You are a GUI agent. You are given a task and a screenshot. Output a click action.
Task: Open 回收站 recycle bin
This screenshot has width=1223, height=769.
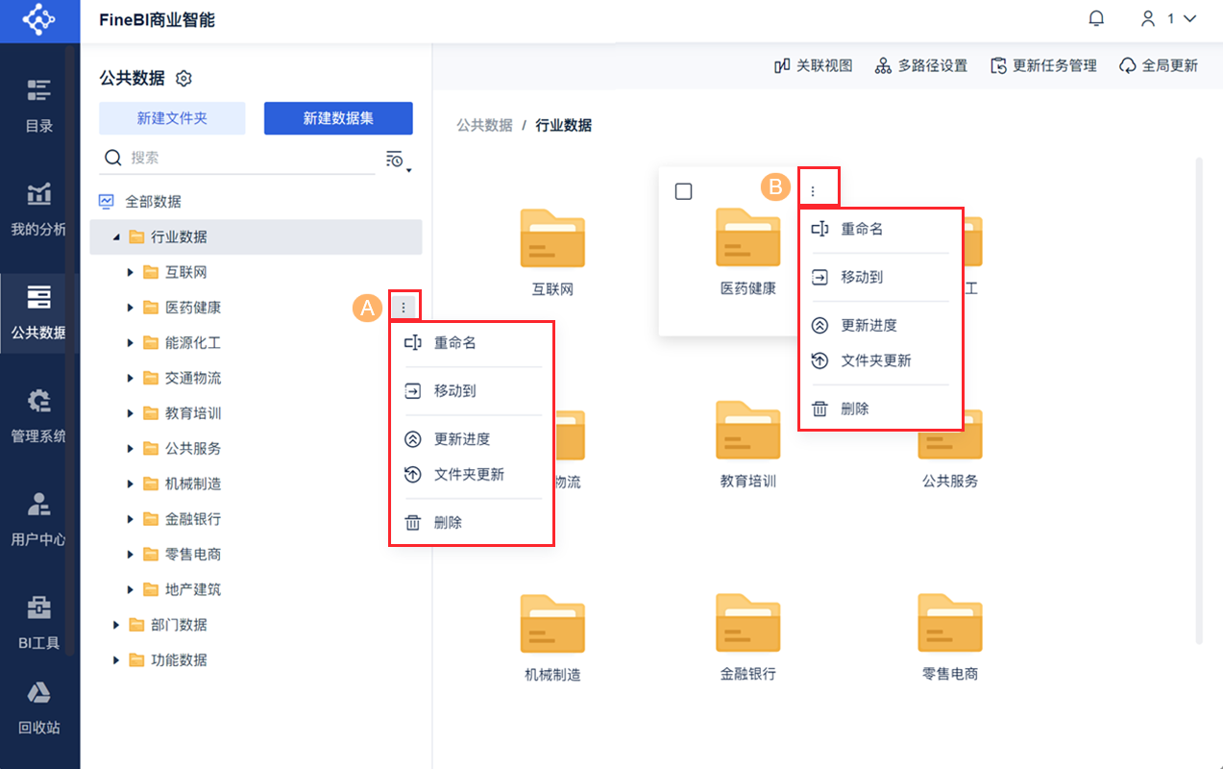(39, 708)
